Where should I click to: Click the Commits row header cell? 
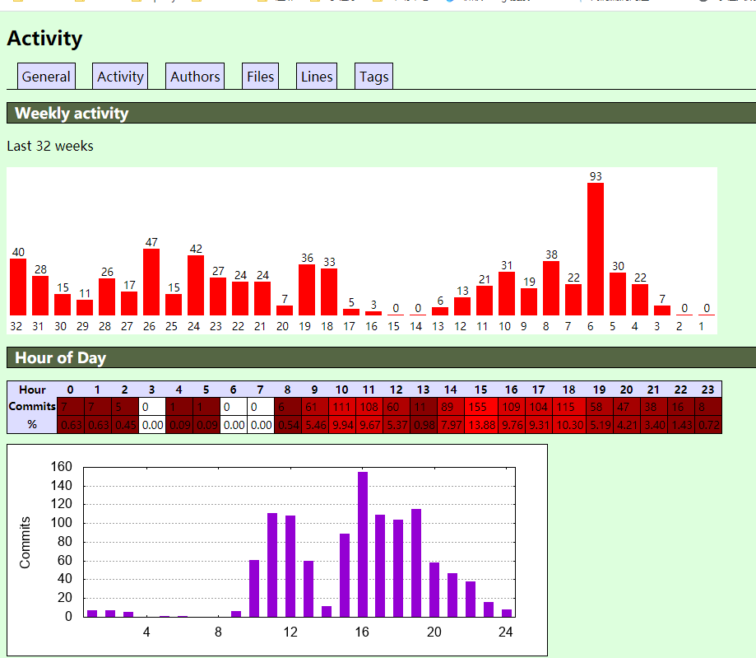(32, 407)
